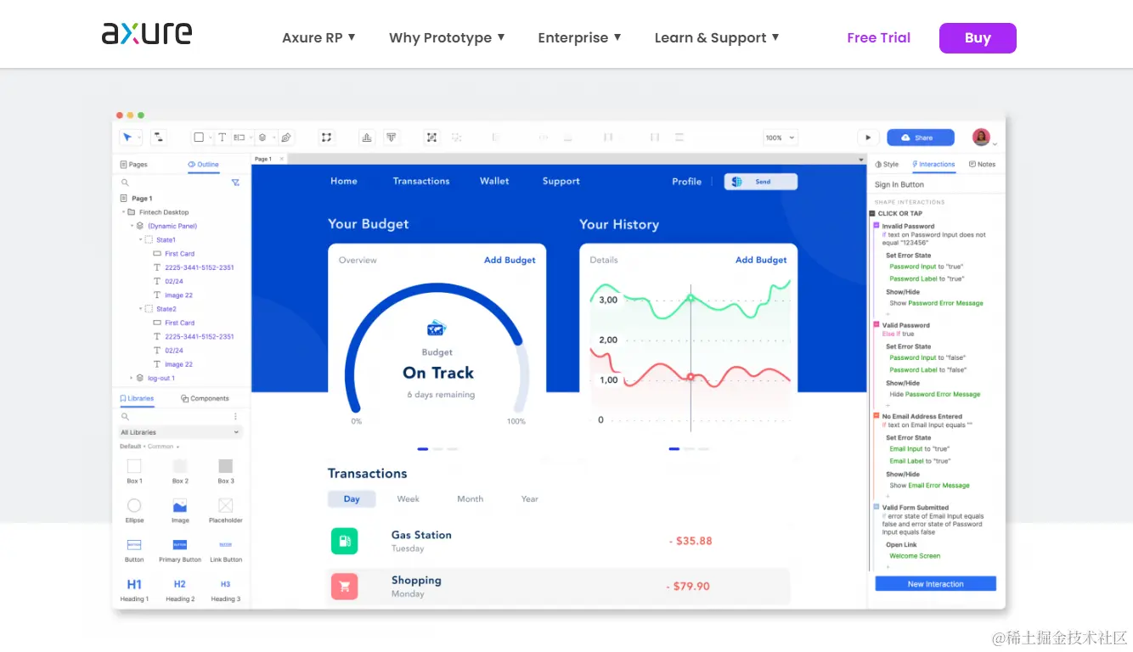Select the Pen tool icon
The width and height of the screenshot is (1133, 652).
click(x=286, y=137)
